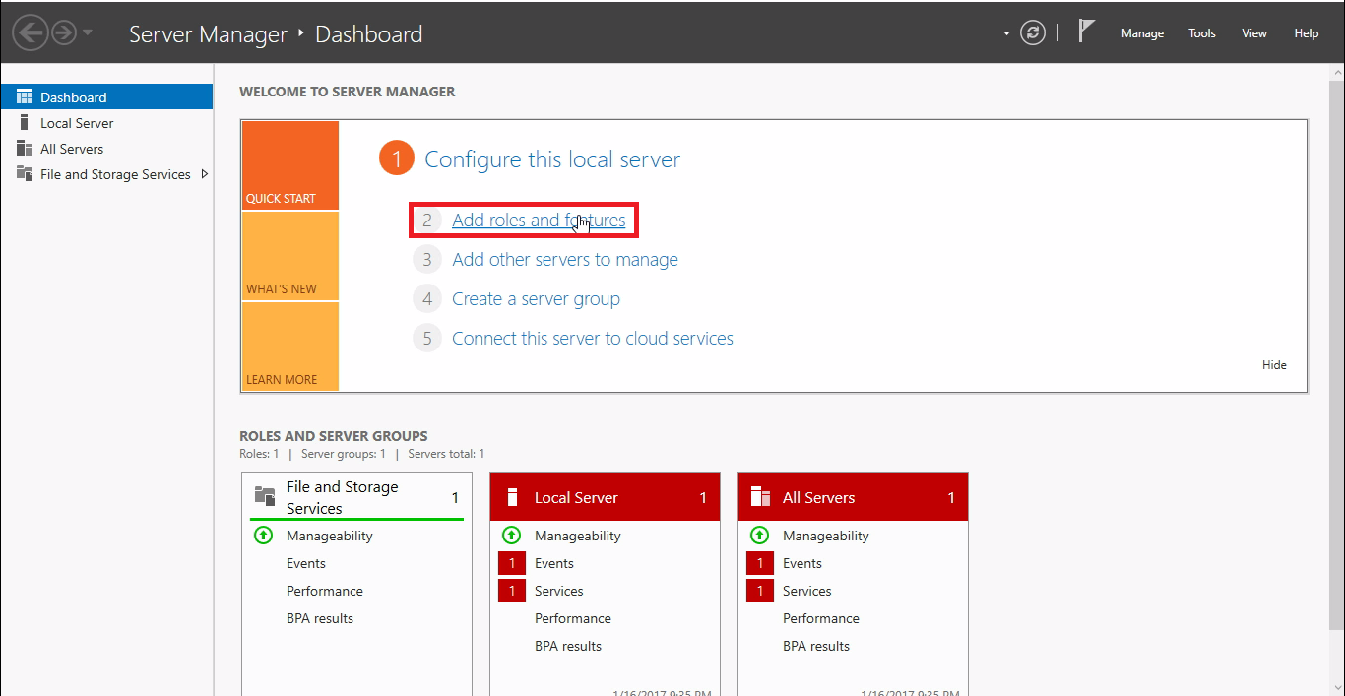Click All Servers tile servers icon

pyautogui.click(x=760, y=496)
